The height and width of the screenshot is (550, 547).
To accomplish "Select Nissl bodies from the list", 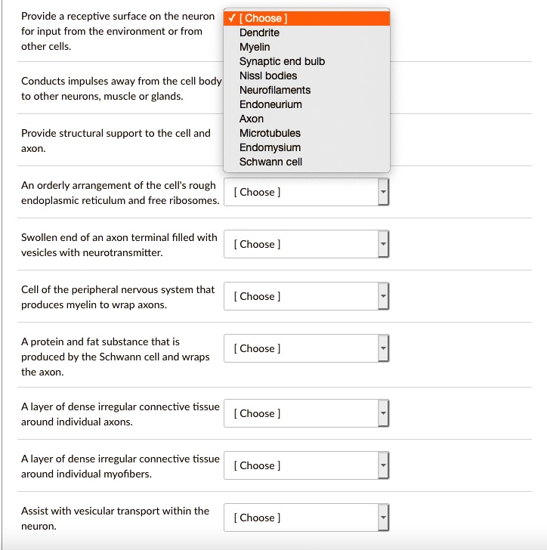I will point(268,76).
